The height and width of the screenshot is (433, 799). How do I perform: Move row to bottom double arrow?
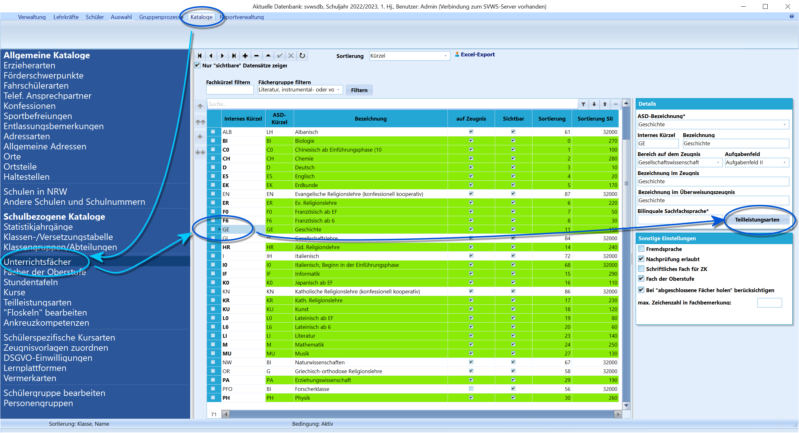(200, 152)
